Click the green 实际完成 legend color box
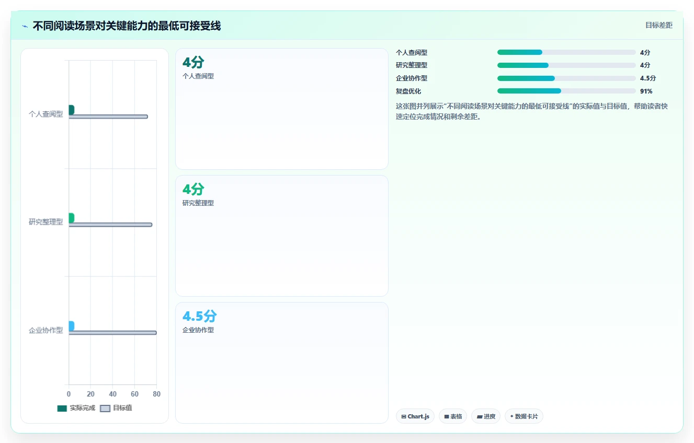The width and height of the screenshot is (694, 443). (x=62, y=409)
